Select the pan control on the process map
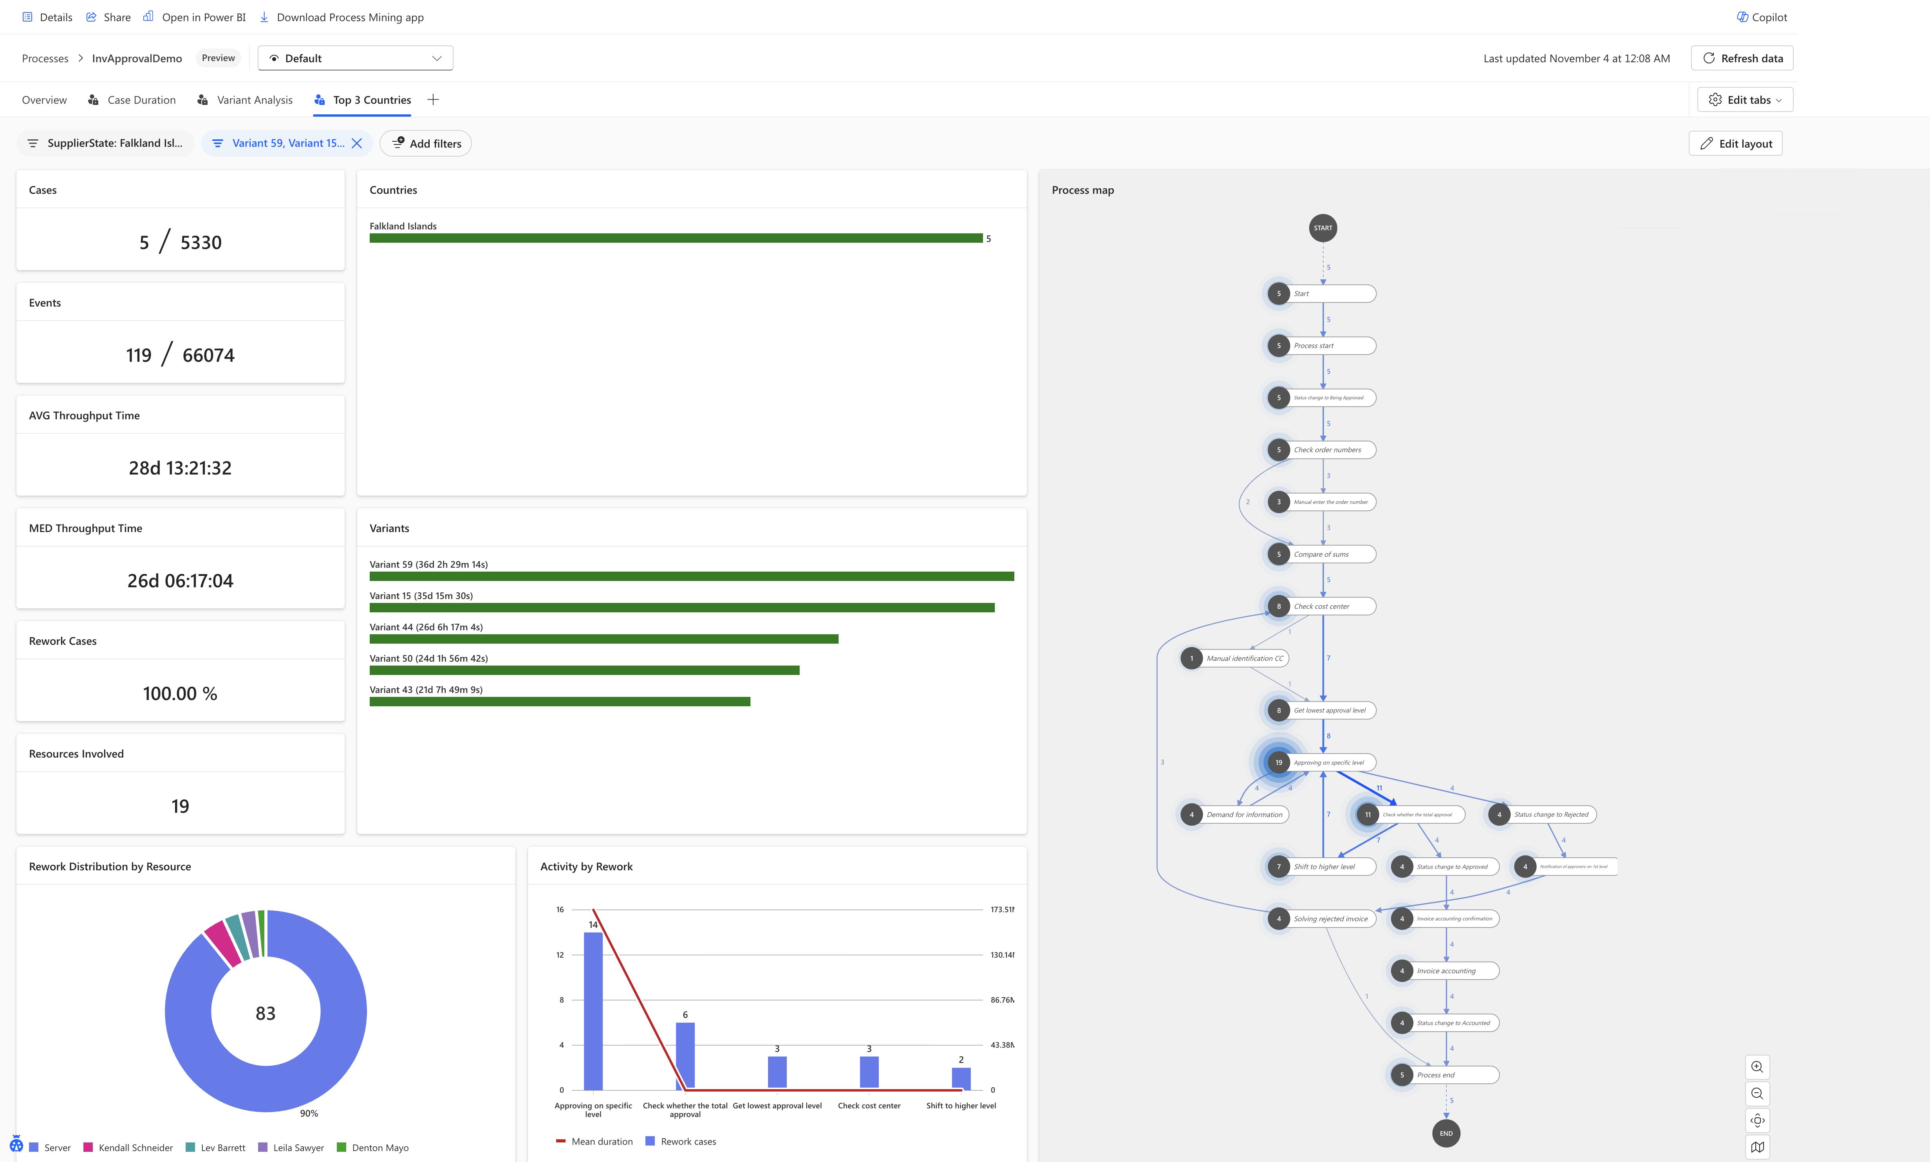 click(x=1758, y=1120)
